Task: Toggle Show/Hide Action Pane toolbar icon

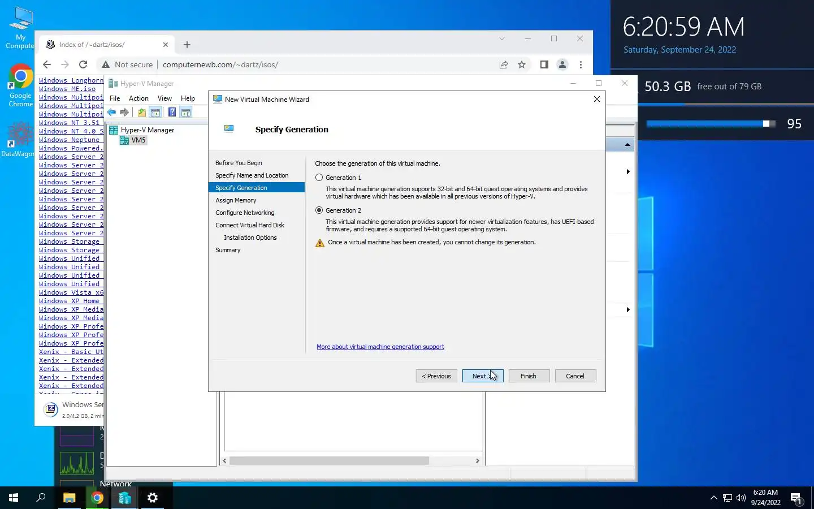Action: pos(185,113)
